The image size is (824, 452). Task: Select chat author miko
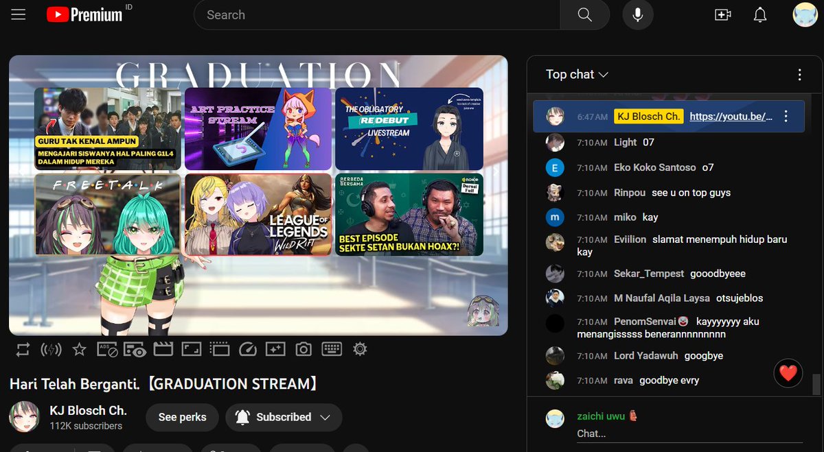click(x=625, y=217)
